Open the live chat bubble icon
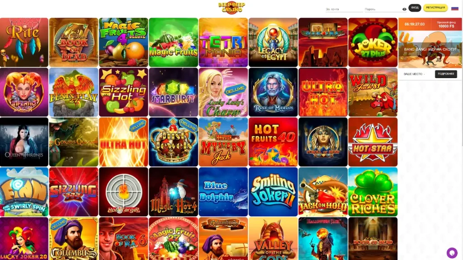Screen dimensions: 463x260 pos(452,253)
